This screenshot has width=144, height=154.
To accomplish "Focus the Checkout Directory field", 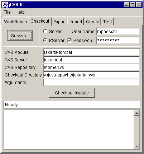I will pos(91,75).
